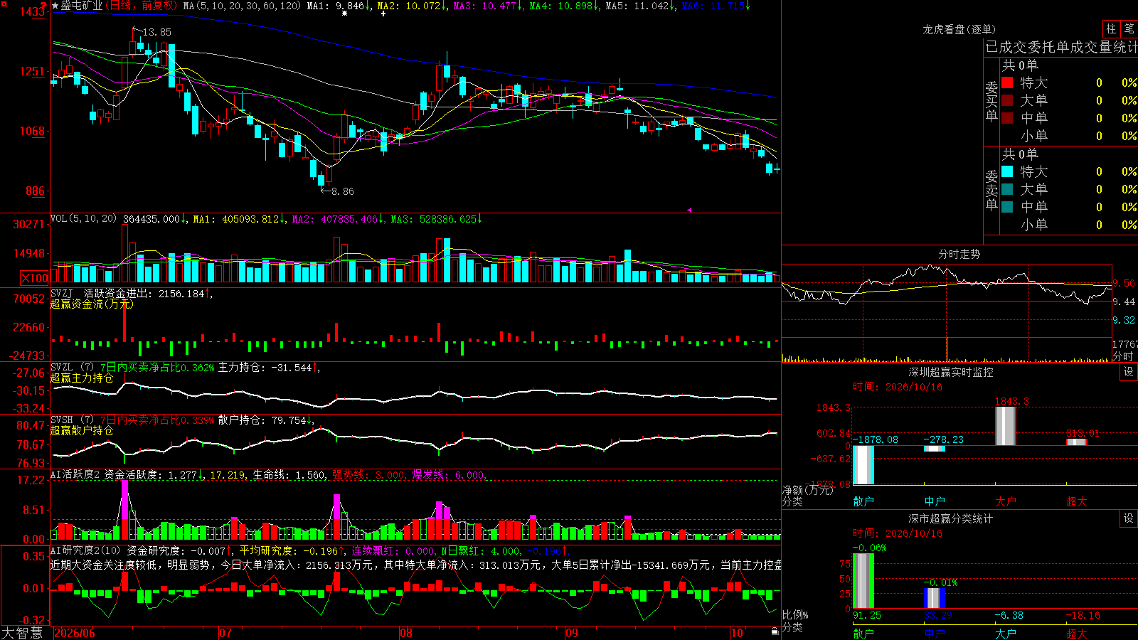1138x640 pixels.
Task: Click the magenta arrow marker below the price chart
Action: (x=688, y=210)
